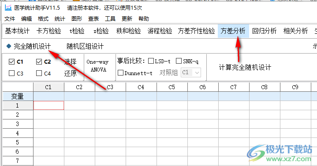Switch to the 相关分析 tab

[295, 31]
